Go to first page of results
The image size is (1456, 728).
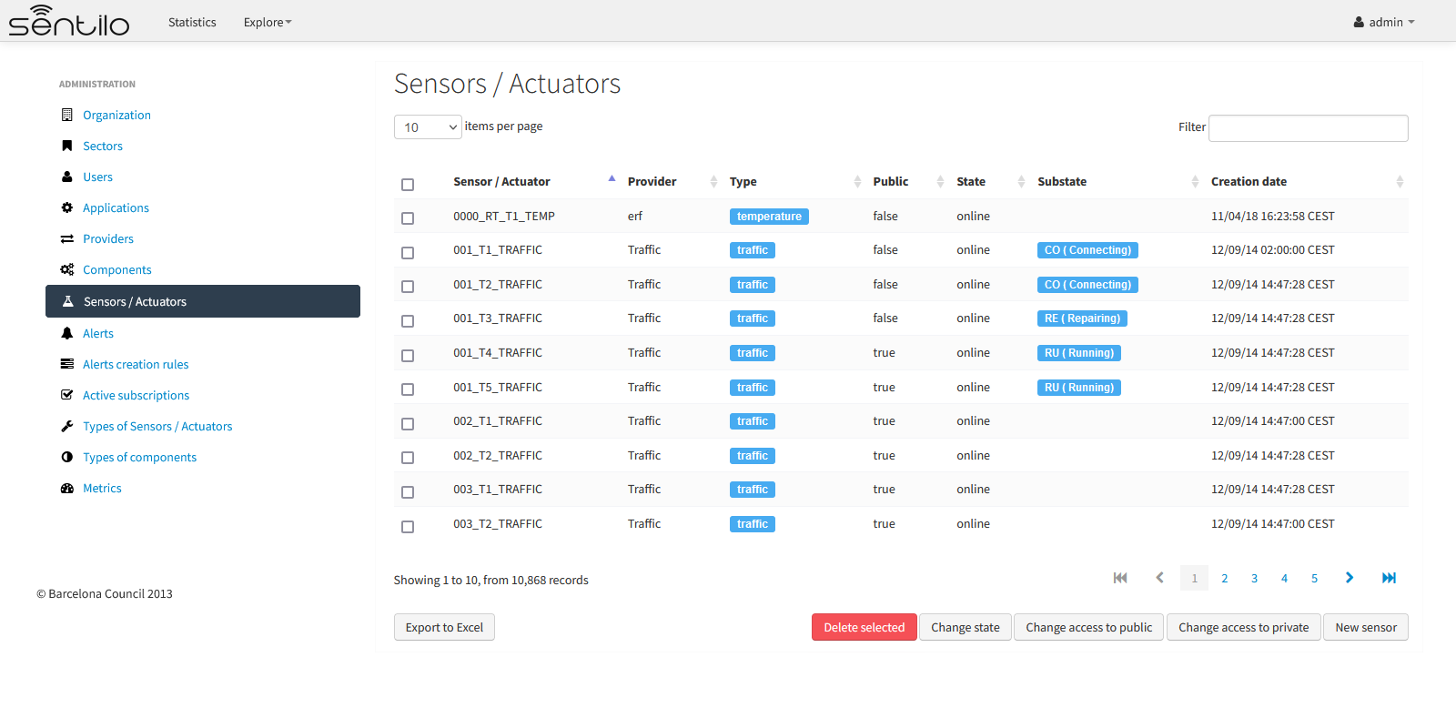tap(1120, 578)
